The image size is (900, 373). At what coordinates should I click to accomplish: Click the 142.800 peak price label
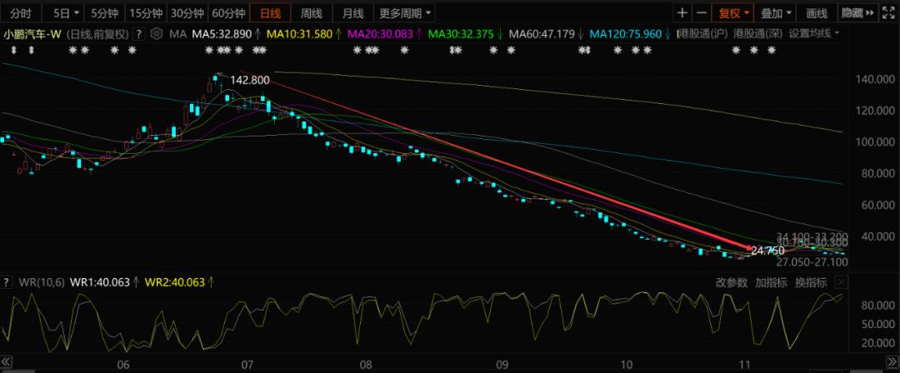(249, 80)
